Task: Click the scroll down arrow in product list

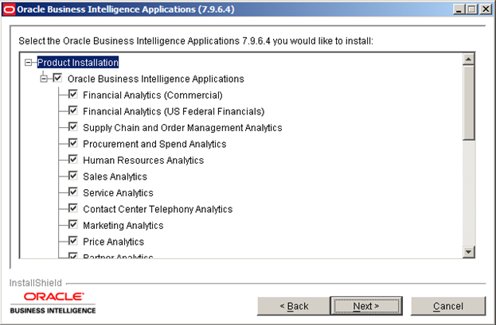Action: pos(468,252)
